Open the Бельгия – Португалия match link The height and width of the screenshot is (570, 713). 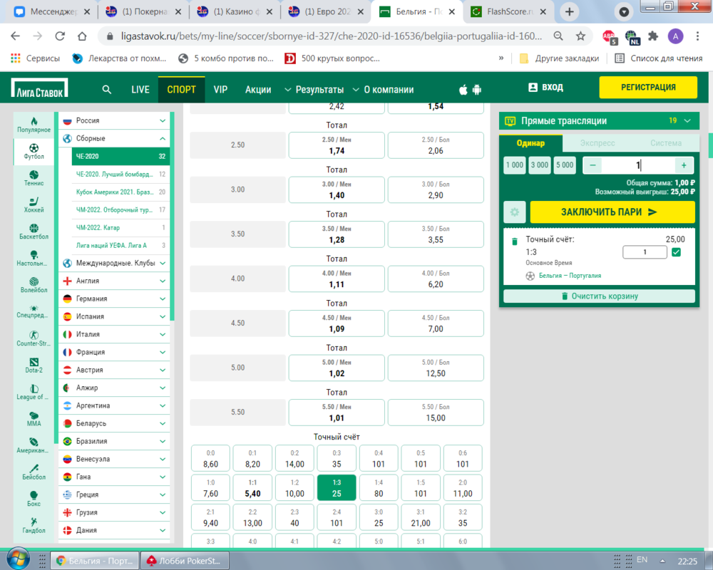pyautogui.click(x=570, y=276)
